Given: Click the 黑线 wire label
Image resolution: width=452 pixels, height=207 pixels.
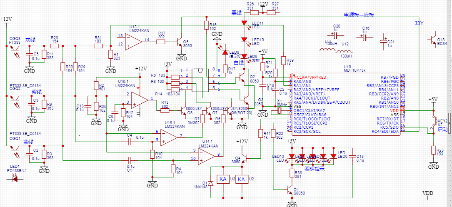Looking at the screenshot, I should coord(237,12).
